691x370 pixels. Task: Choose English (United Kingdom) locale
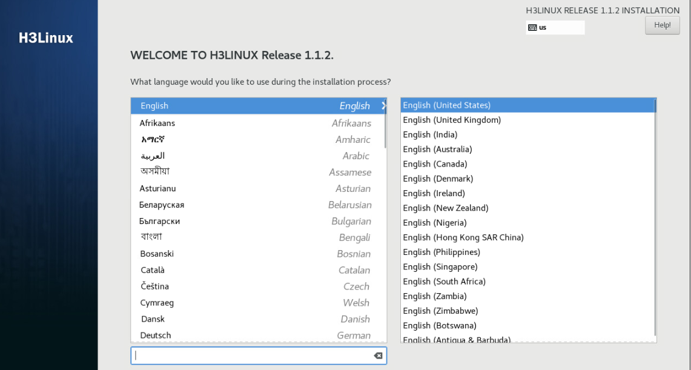point(527,120)
